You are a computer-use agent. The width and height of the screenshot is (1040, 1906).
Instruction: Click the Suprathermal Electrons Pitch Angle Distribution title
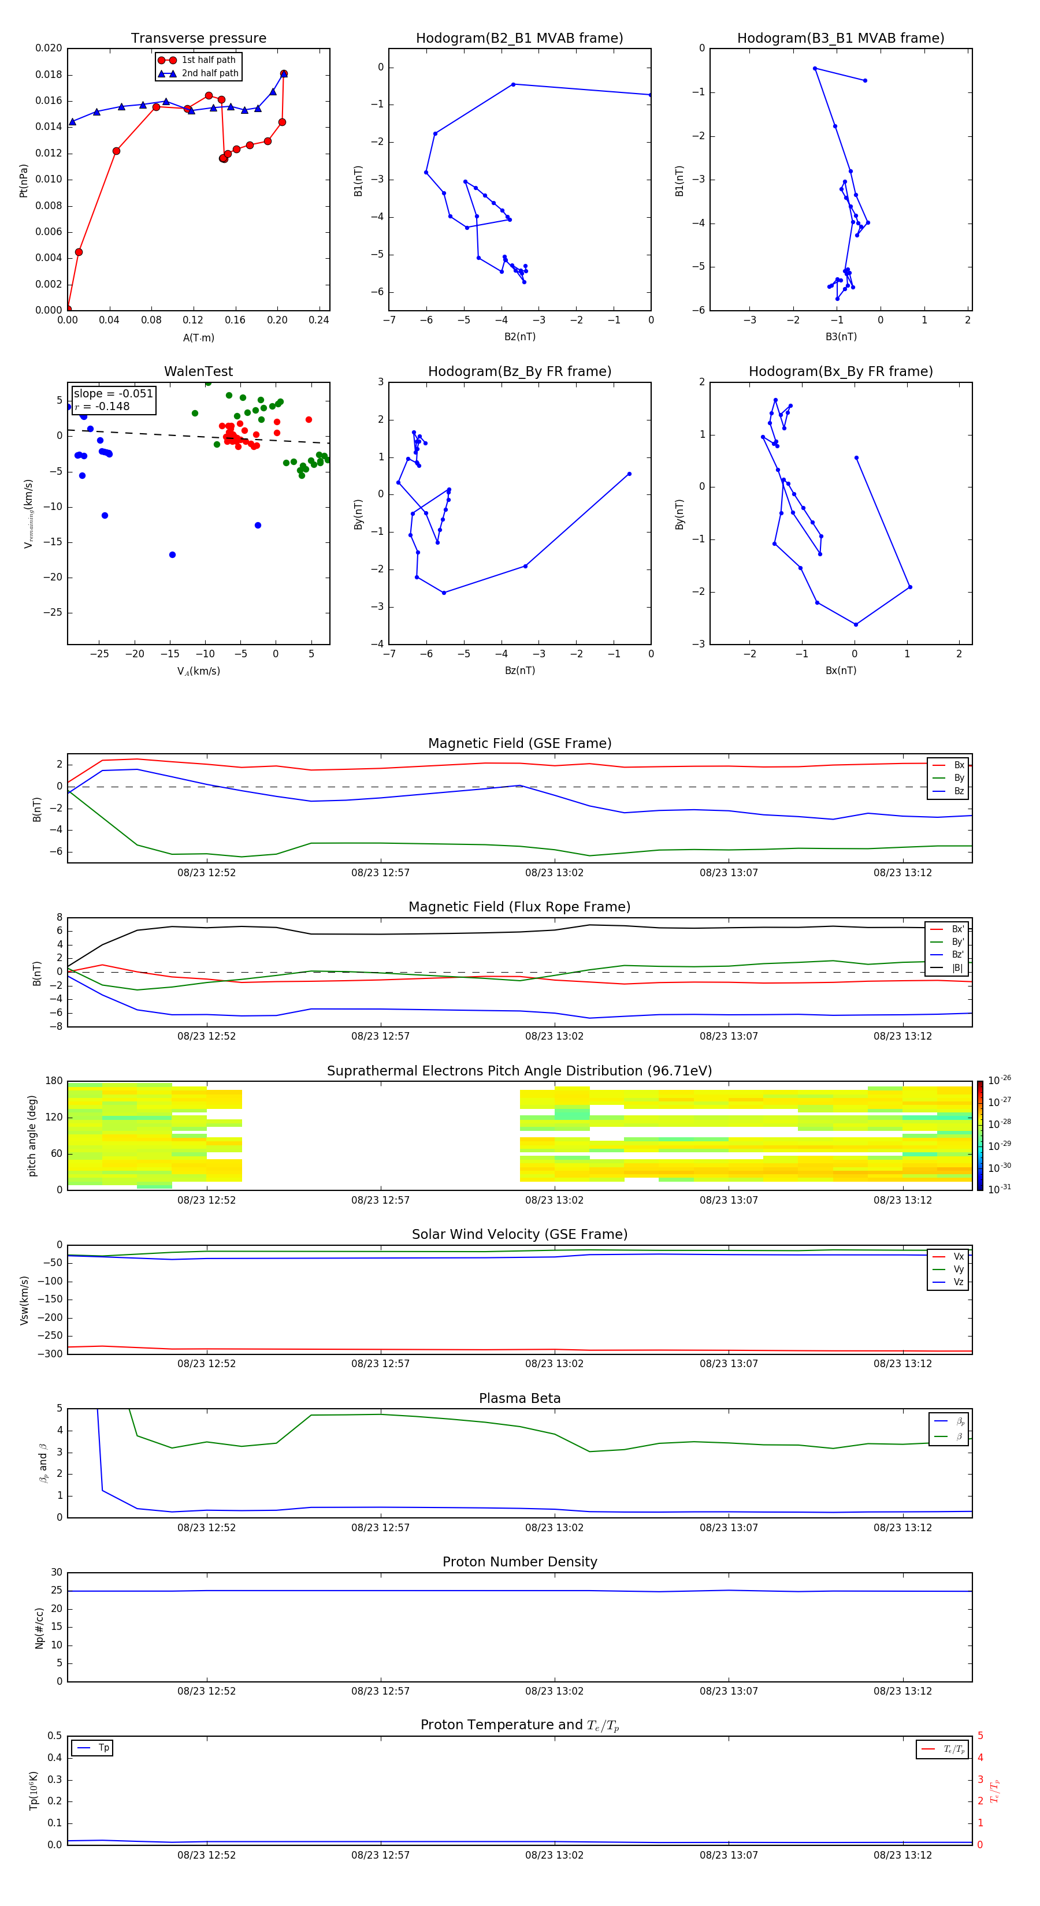[x=519, y=1071]
